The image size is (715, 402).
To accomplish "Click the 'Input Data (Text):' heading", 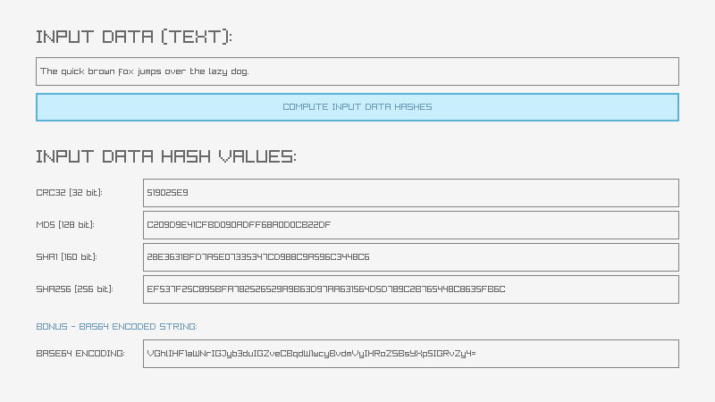I will click(x=134, y=37).
